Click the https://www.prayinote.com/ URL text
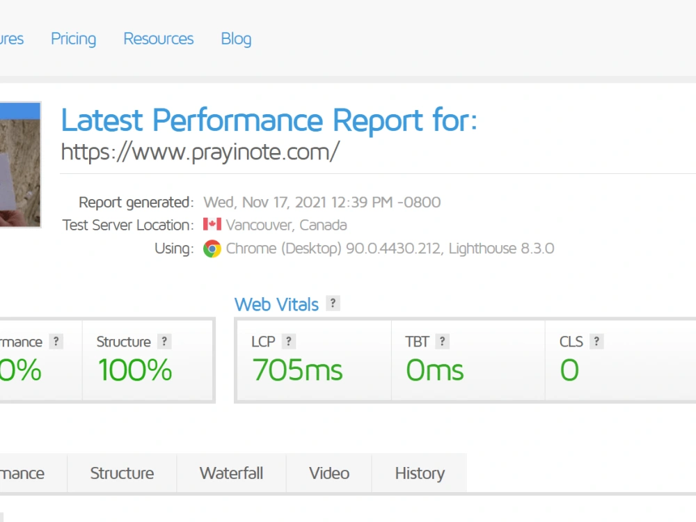The image size is (696, 522). click(200, 152)
